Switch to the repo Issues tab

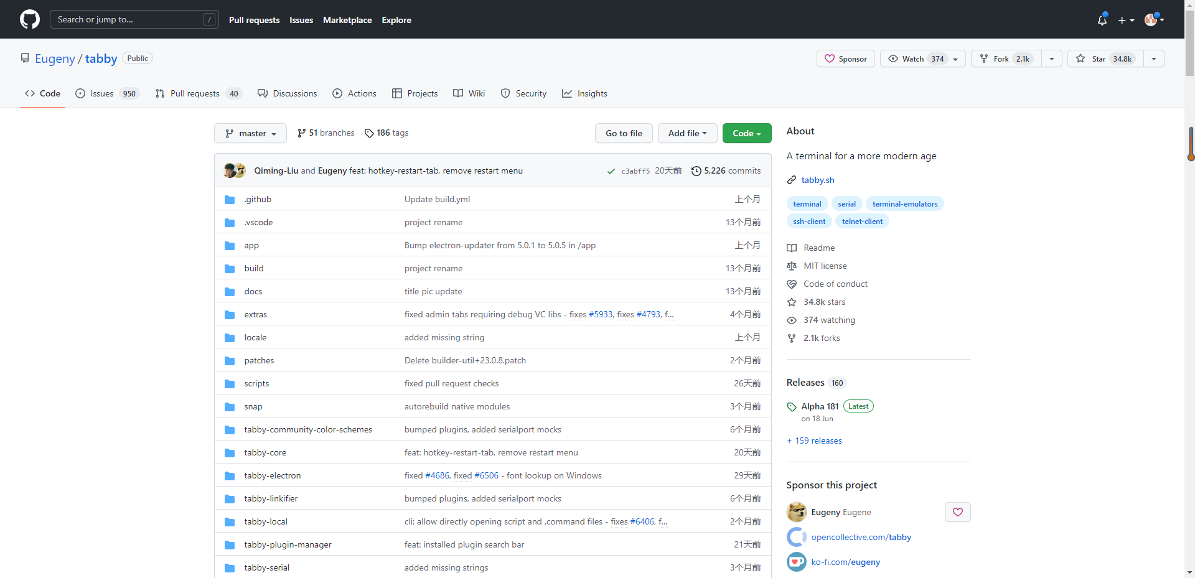(x=107, y=93)
